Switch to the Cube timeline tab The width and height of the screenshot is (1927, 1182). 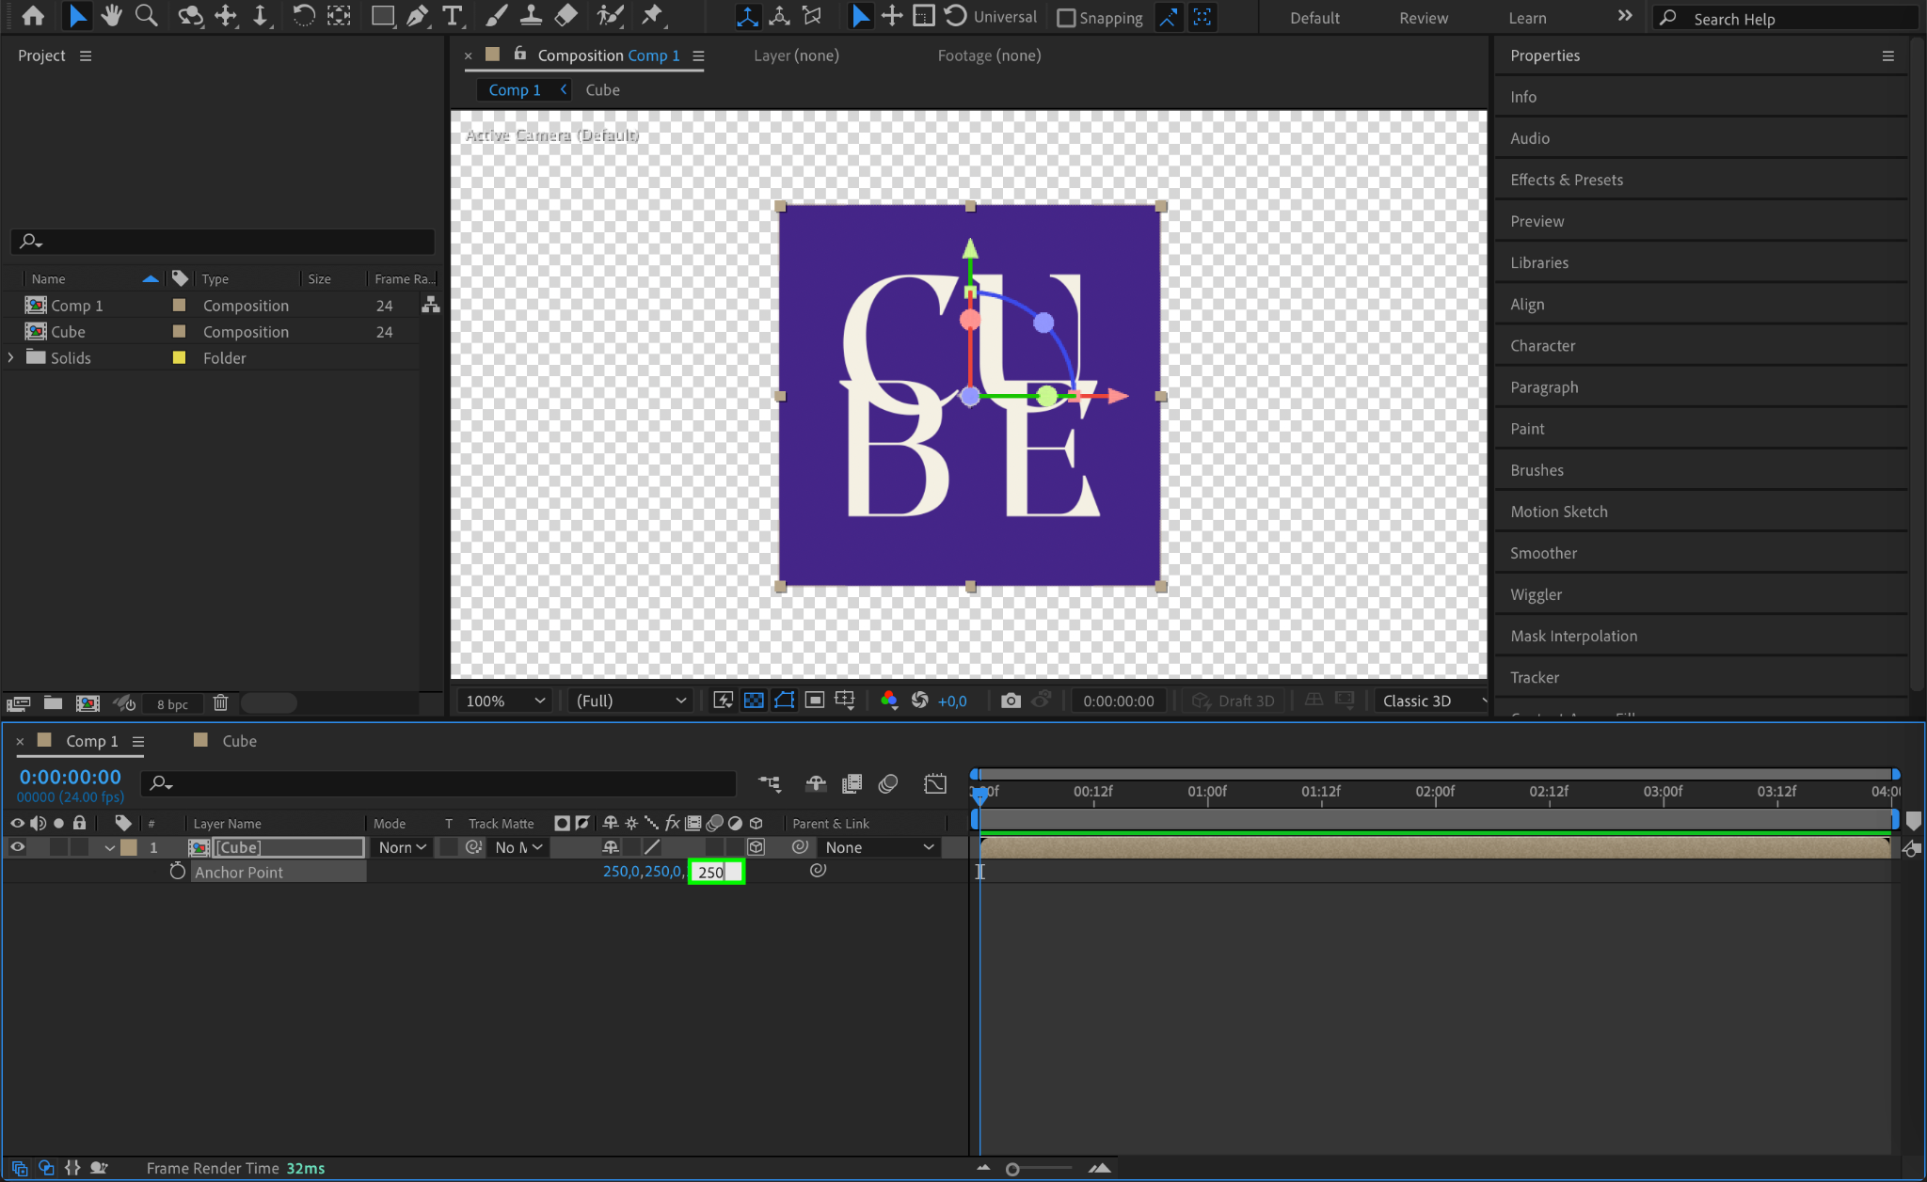point(239,741)
